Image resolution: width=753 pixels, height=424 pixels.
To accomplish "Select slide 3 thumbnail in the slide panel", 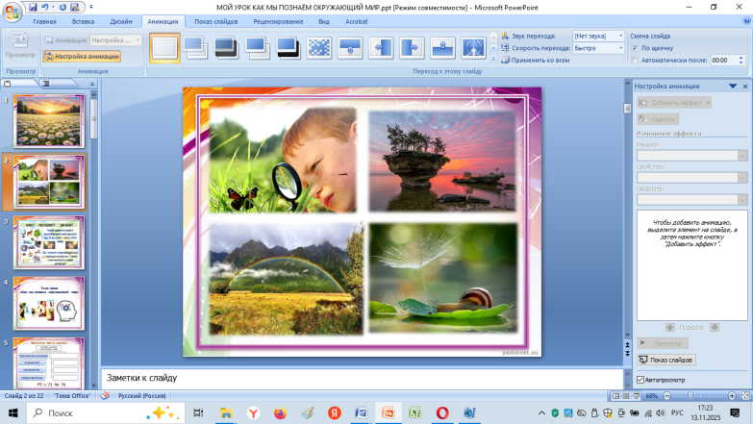I will 48,242.
